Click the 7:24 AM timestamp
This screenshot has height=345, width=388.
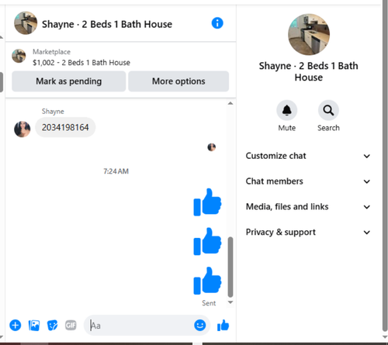pos(116,171)
